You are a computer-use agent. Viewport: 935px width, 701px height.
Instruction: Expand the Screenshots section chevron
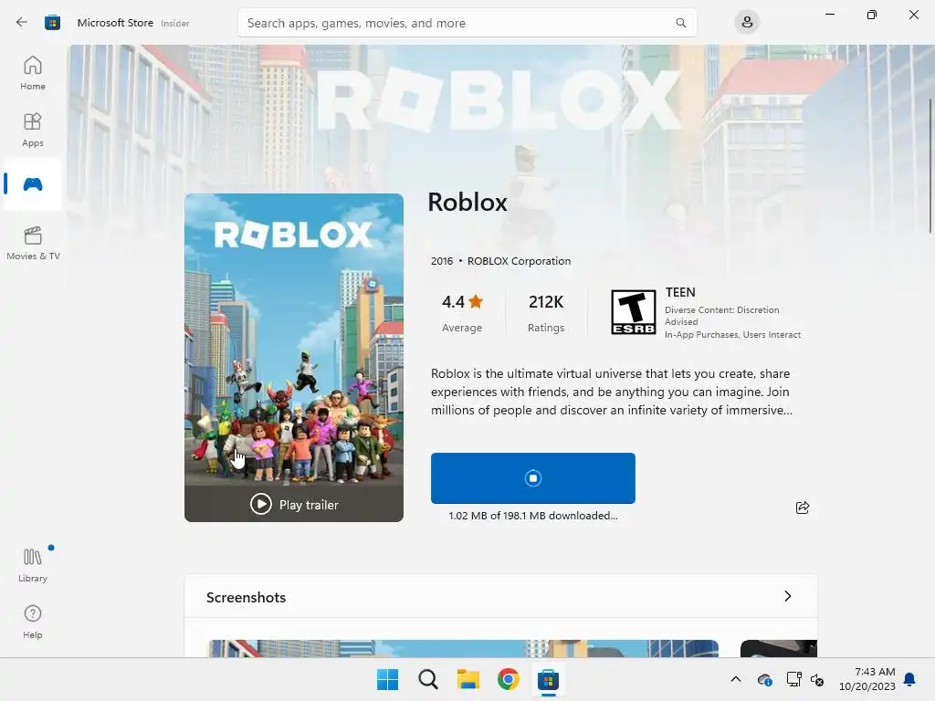pos(788,596)
